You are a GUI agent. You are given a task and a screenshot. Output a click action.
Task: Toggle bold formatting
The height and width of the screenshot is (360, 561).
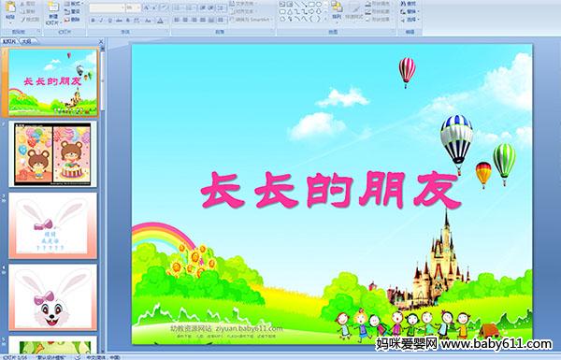click(93, 21)
